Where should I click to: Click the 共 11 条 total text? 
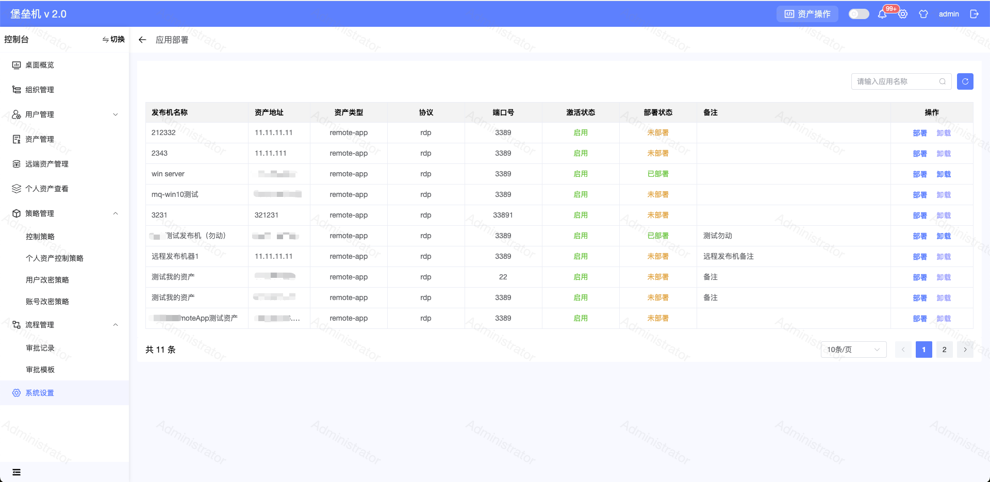[x=160, y=350]
